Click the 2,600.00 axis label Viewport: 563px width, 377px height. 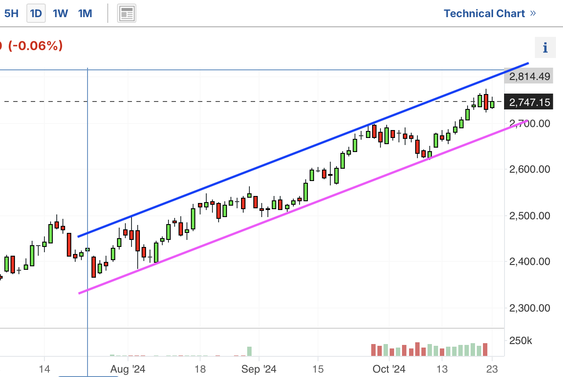coord(530,169)
